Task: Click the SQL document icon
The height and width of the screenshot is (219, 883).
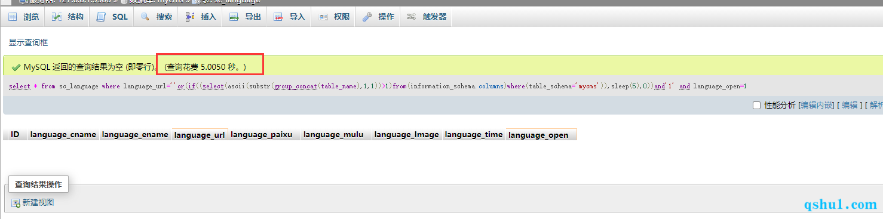Action: tap(101, 17)
